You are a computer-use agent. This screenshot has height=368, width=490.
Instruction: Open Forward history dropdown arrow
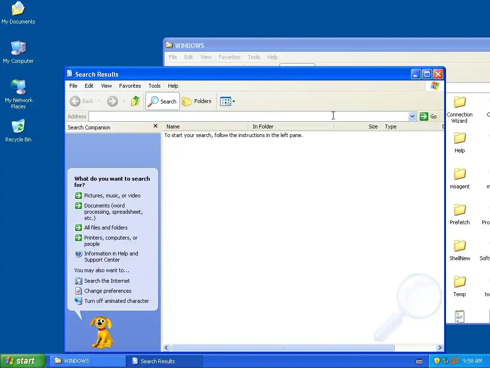124,101
